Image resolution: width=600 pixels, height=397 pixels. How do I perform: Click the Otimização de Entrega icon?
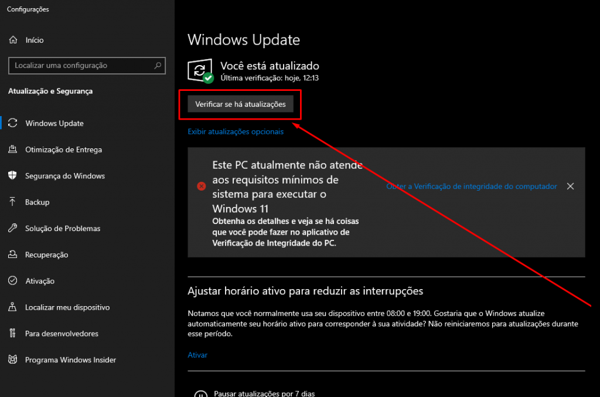[13, 150]
